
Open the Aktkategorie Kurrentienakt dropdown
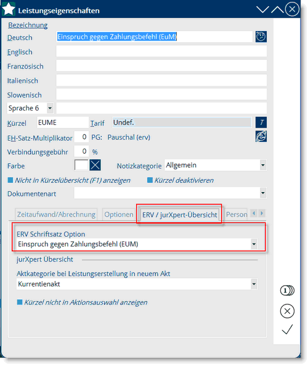click(x=254, y=284)
